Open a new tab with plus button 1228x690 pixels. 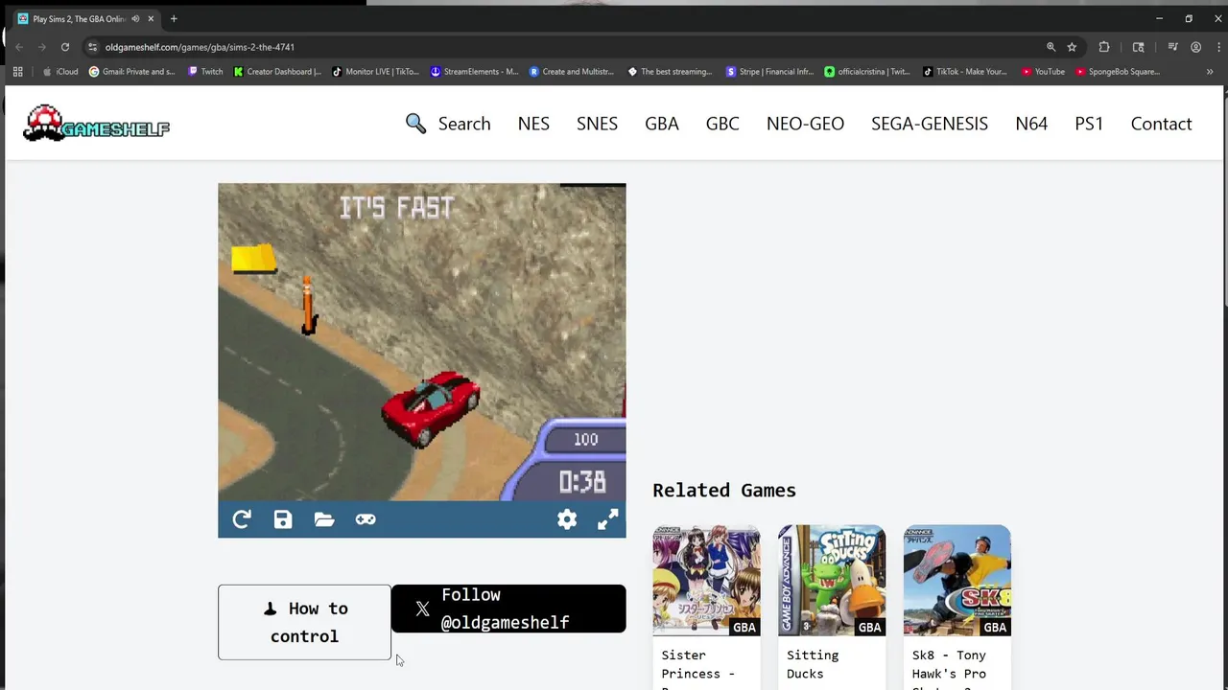click(x=174, y=19)
